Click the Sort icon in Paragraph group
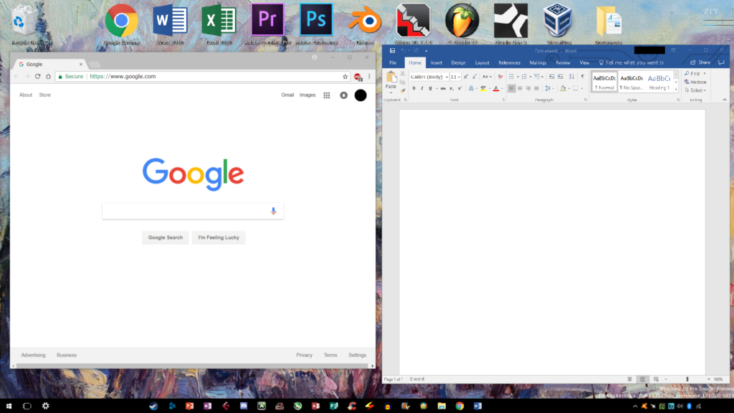The image size is (734, 413). tap(571, 77)
